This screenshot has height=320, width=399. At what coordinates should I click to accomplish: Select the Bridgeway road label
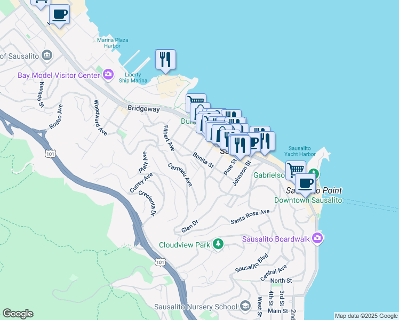coord(143,108)
